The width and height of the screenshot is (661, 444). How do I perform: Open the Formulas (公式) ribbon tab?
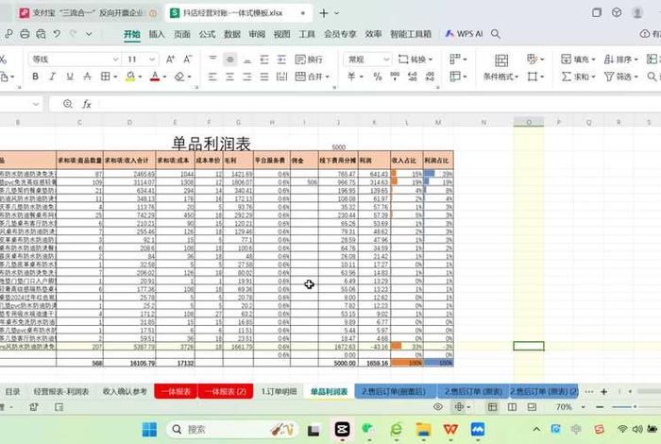207,34
